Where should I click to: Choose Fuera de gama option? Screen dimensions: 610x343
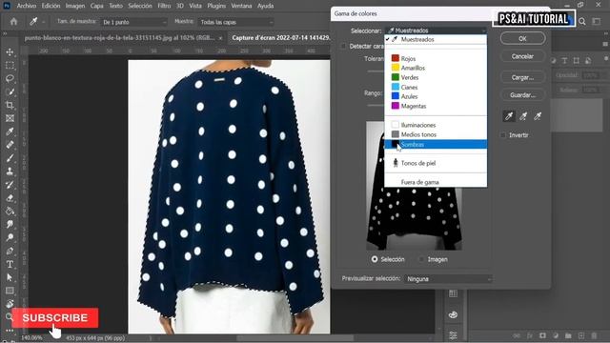pyautogui.click(x=436, y=182)
